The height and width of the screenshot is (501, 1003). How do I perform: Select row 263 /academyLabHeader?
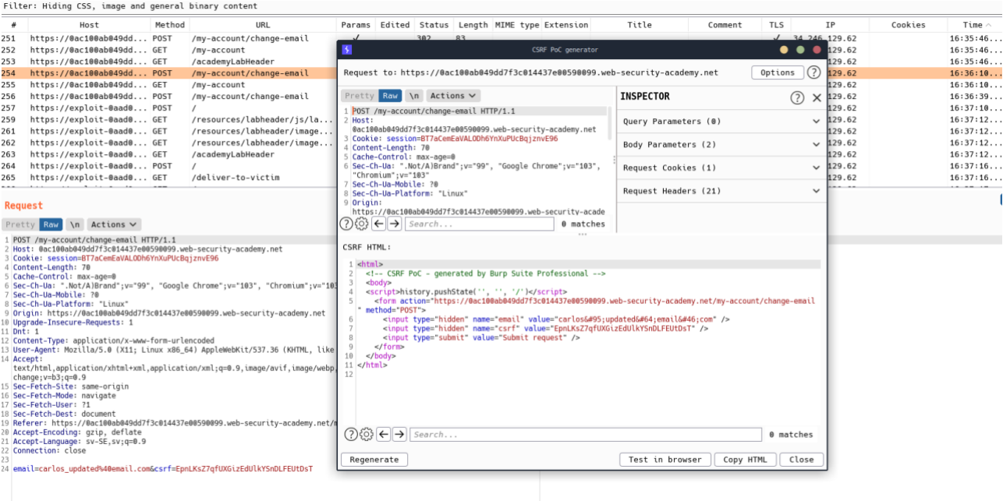pyautogui.click(x=168, y=154)
